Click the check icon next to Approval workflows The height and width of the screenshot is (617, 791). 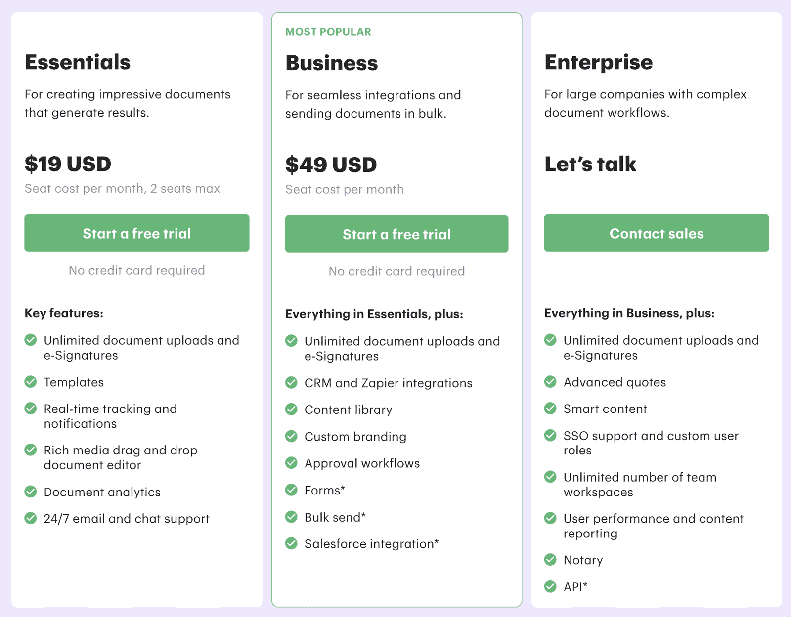click(x=292, y=463)
